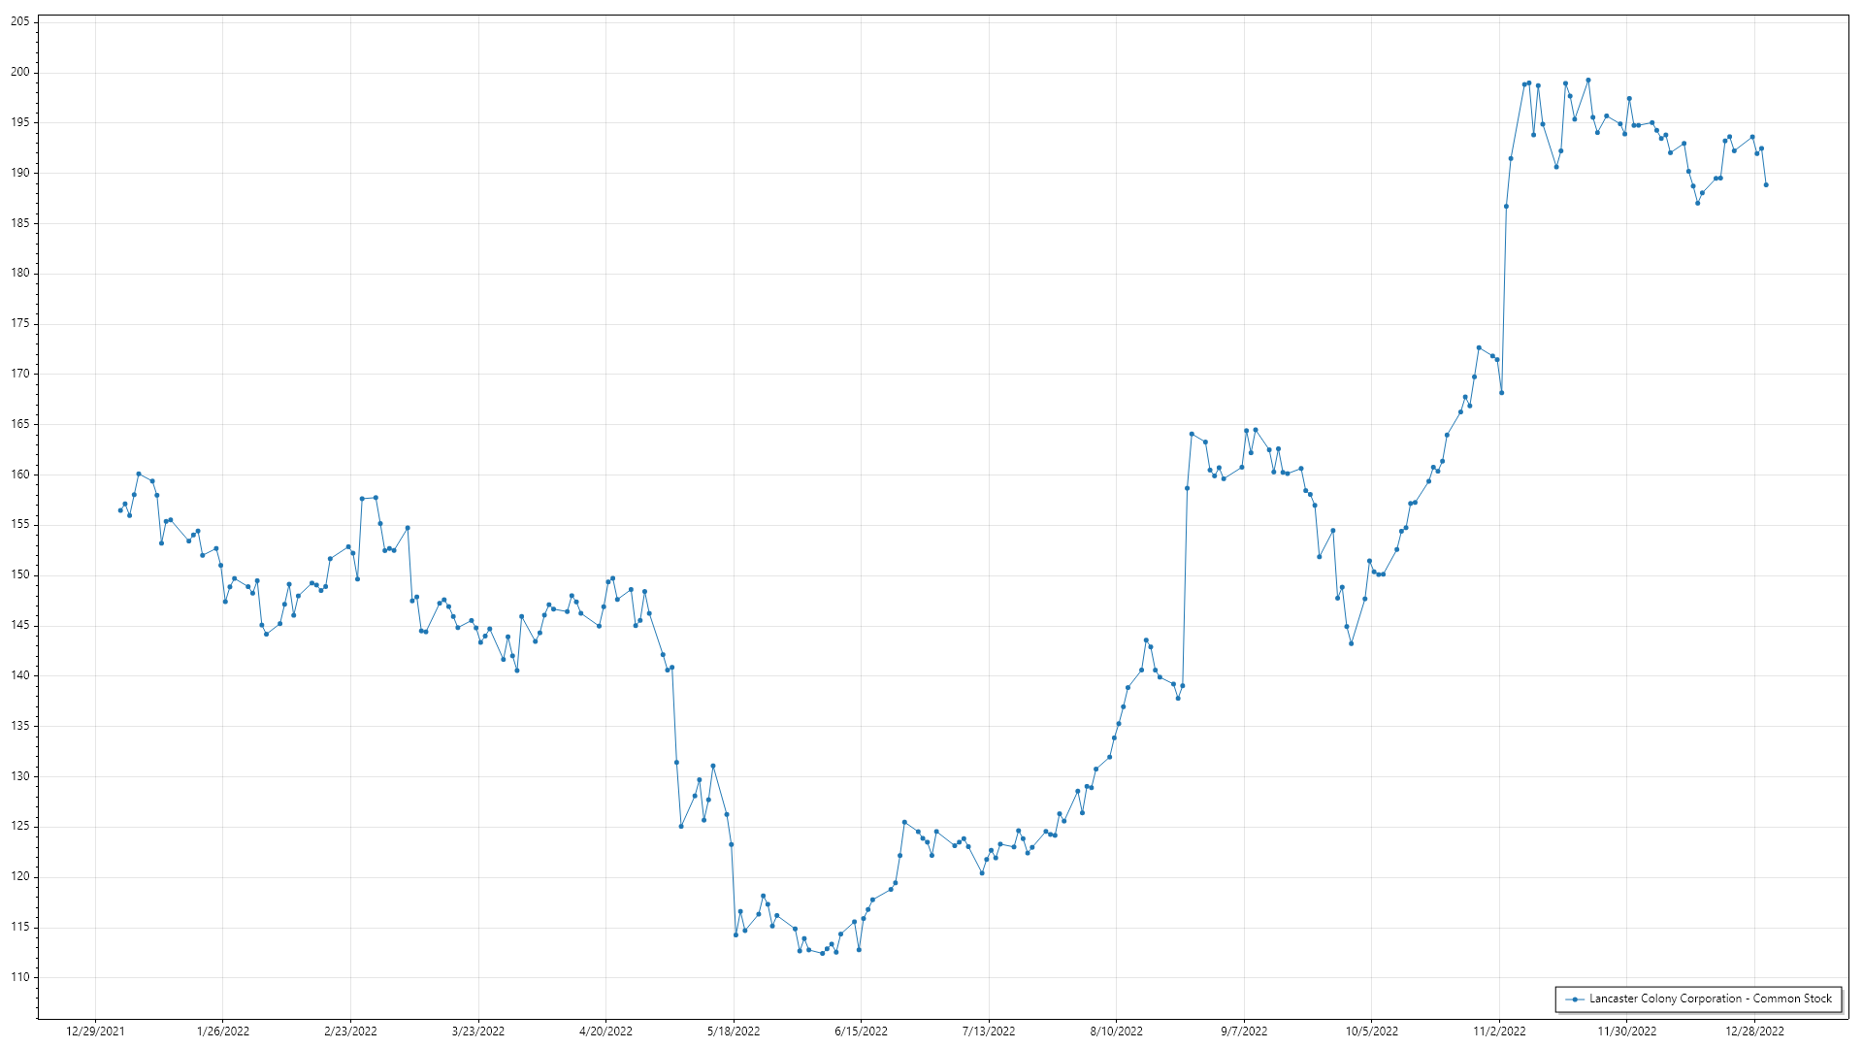Click the 200 y-axis value label
This screenshot has height=1048, width=1863.
(19, 72)
